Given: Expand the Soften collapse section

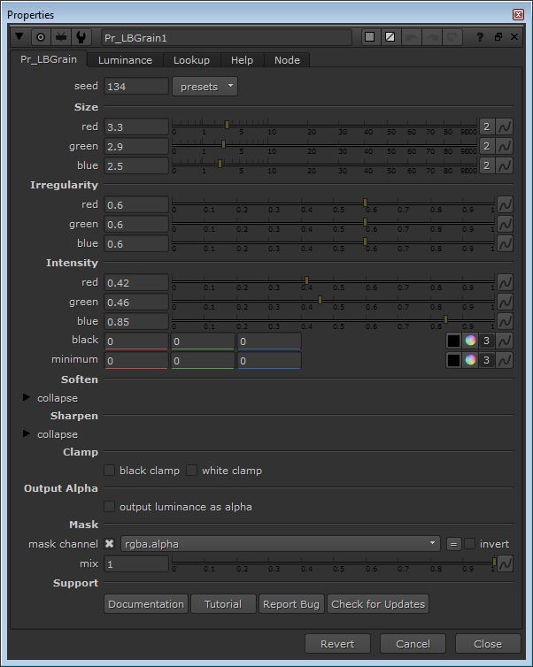Looking at the screenshot, I should [27, 398].
